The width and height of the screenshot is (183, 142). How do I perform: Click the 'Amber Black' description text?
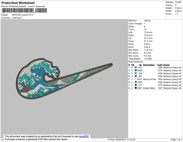(x=149, y=88)
